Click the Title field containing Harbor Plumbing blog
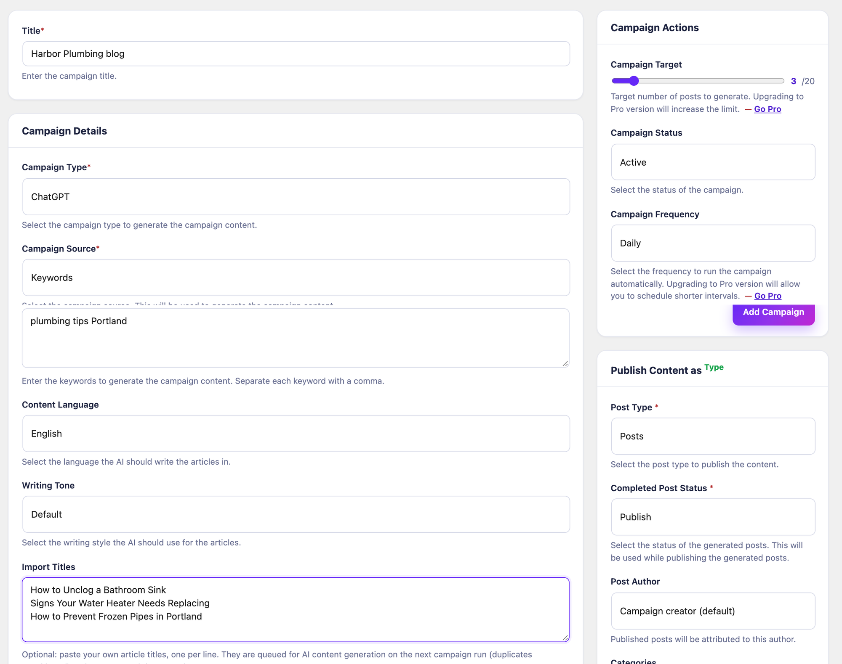The image size is (842, 664). [296, 54]
